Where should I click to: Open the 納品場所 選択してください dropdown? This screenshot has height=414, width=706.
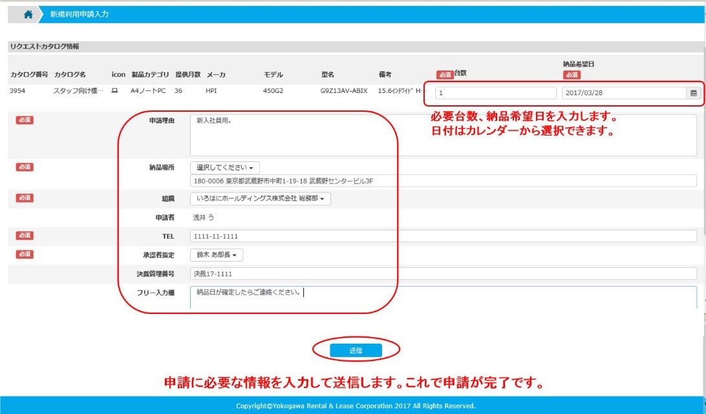point(225,167)
